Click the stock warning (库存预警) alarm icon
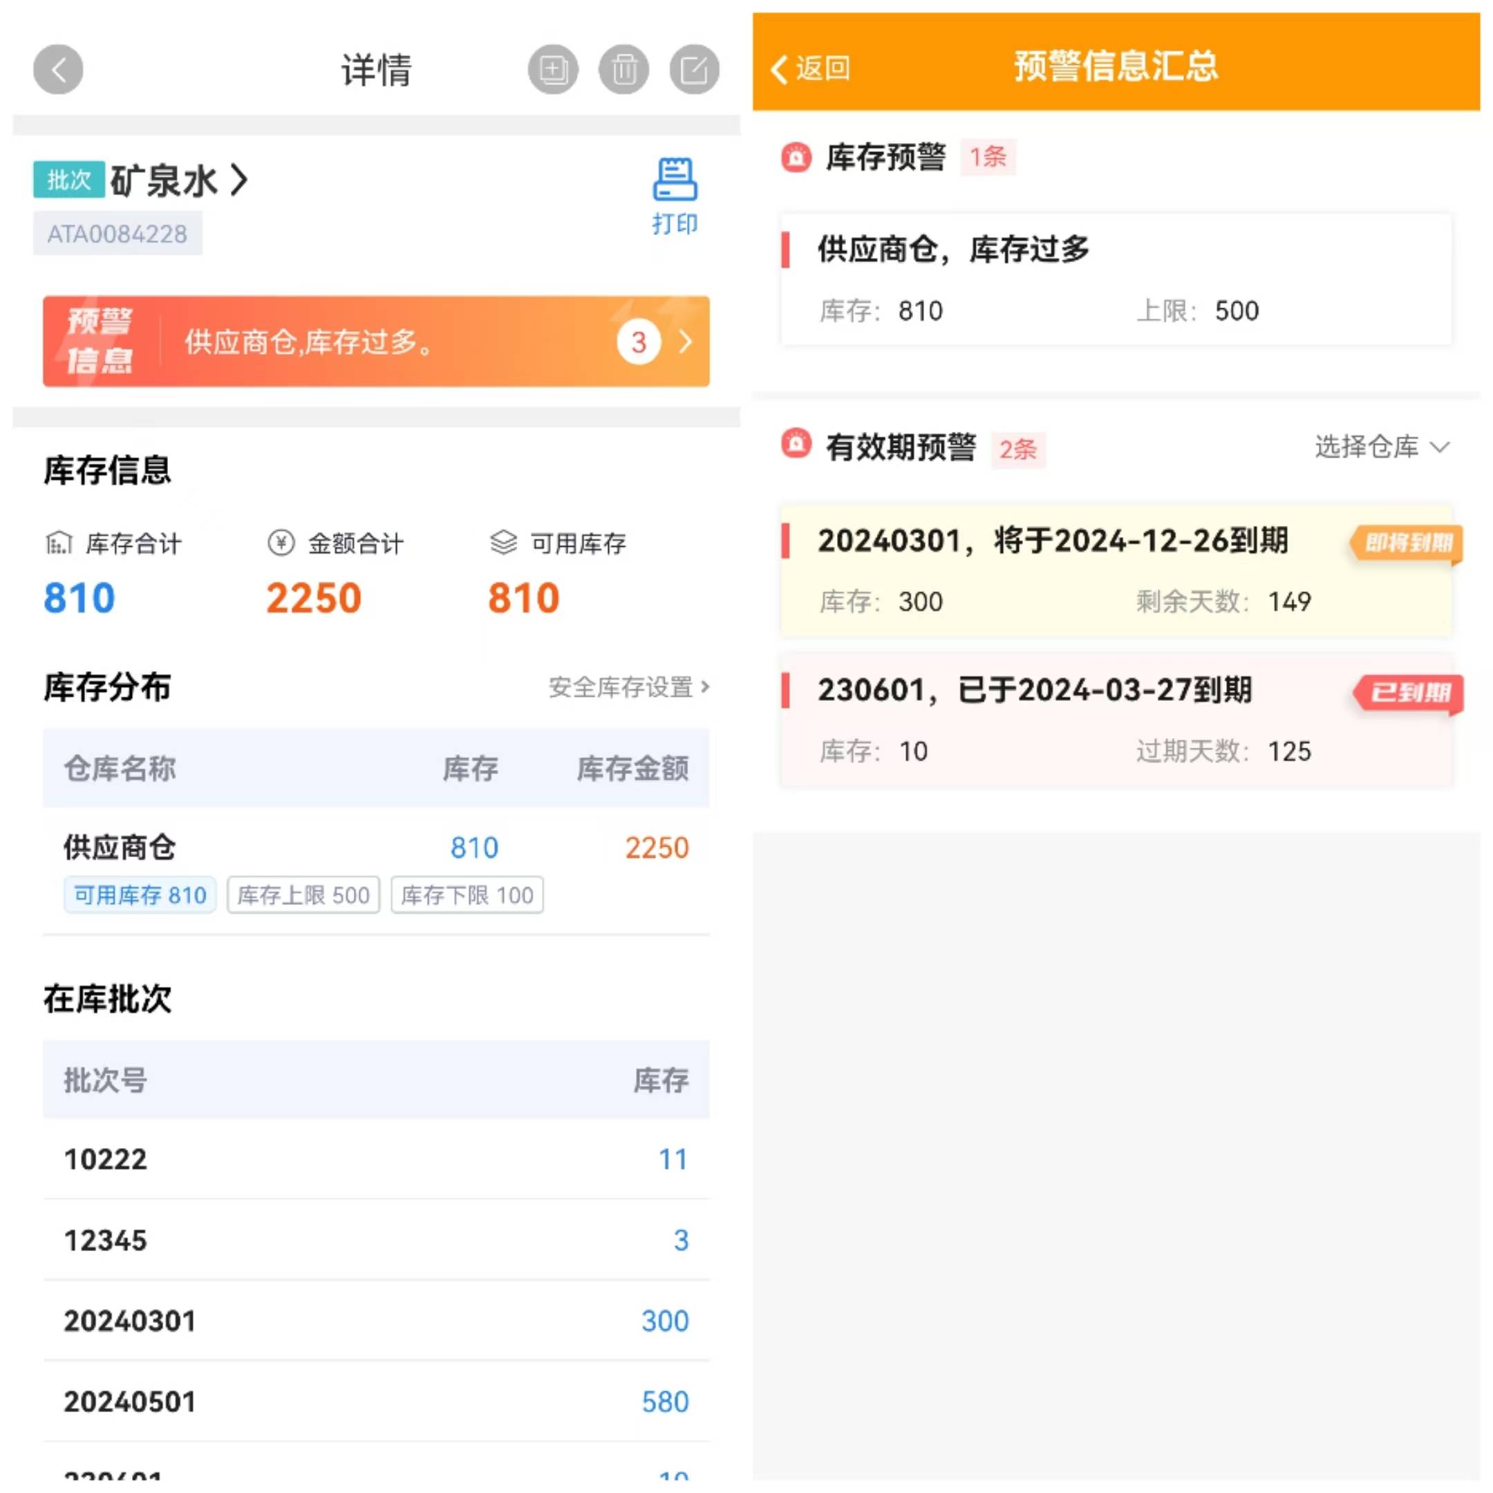The height and width of the screenshot is (1493, 1493). tap(796, 157)
